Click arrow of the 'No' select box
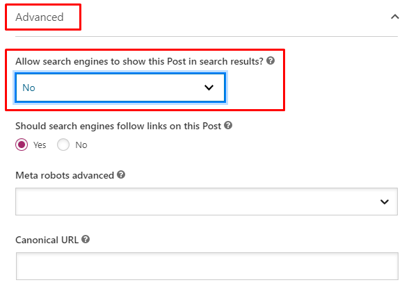411x294 pixels. click(209, 88)
